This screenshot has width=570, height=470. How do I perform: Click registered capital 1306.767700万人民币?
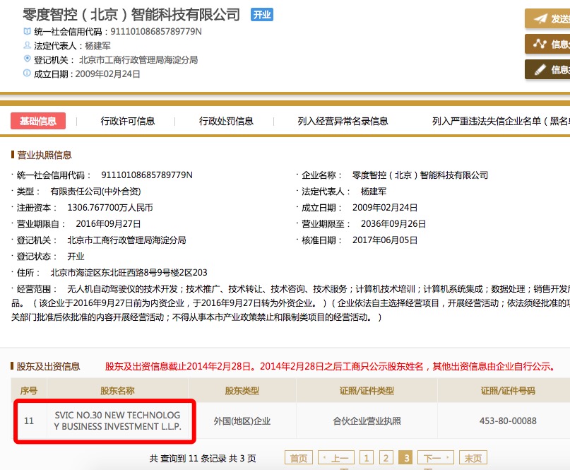110,207
